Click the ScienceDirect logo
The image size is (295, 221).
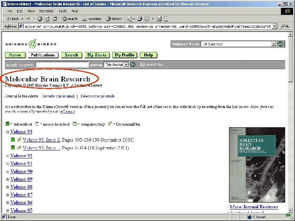point(31,44)
